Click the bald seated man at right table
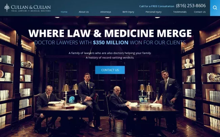The height and width of the screenshot is (137, 220). 119,106
